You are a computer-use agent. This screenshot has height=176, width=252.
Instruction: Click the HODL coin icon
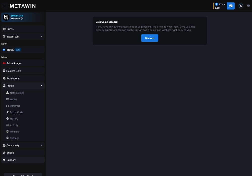tap(4, 50)
